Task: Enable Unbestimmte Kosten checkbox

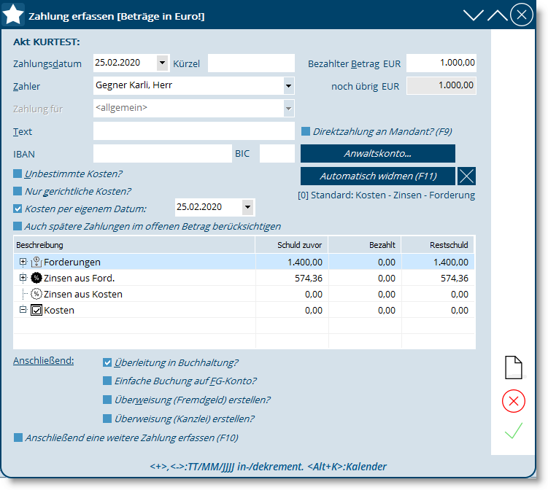Action: pyautogui.click(x=18, y=174)
